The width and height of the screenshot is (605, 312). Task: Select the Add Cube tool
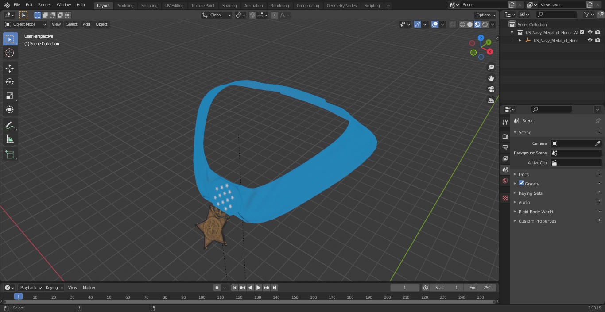coord(10,155)
